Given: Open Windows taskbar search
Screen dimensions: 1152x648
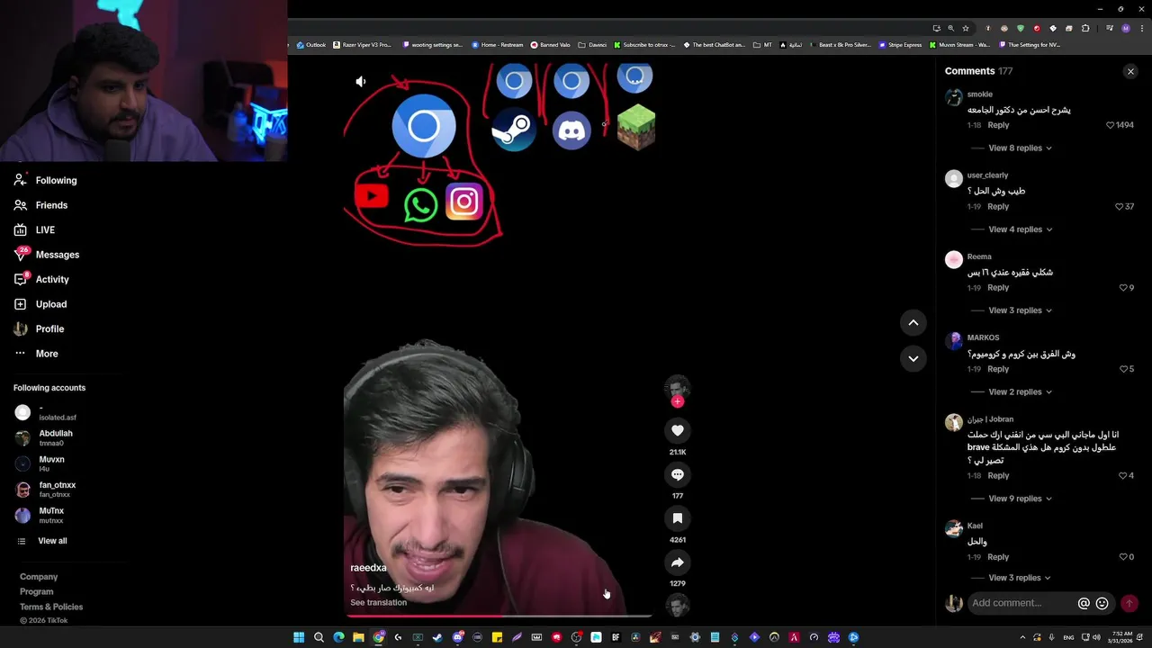Looking at the screenshot, I should [319, 637].
